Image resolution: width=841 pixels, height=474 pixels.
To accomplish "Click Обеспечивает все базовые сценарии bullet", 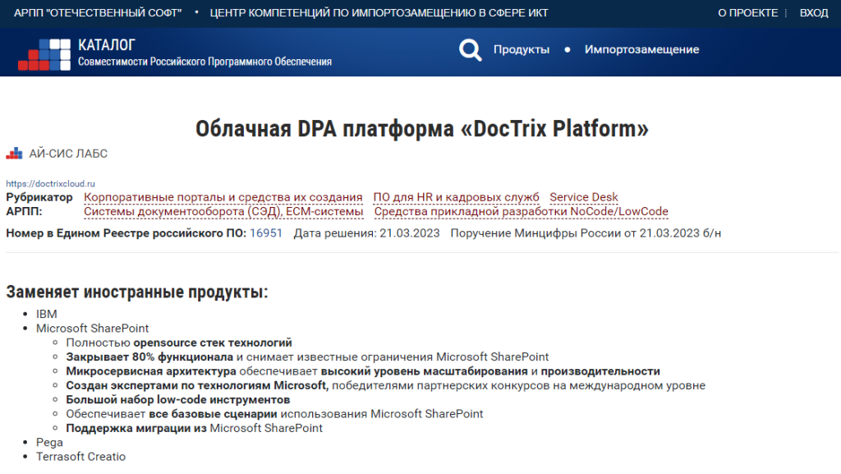I will [274, 414].
